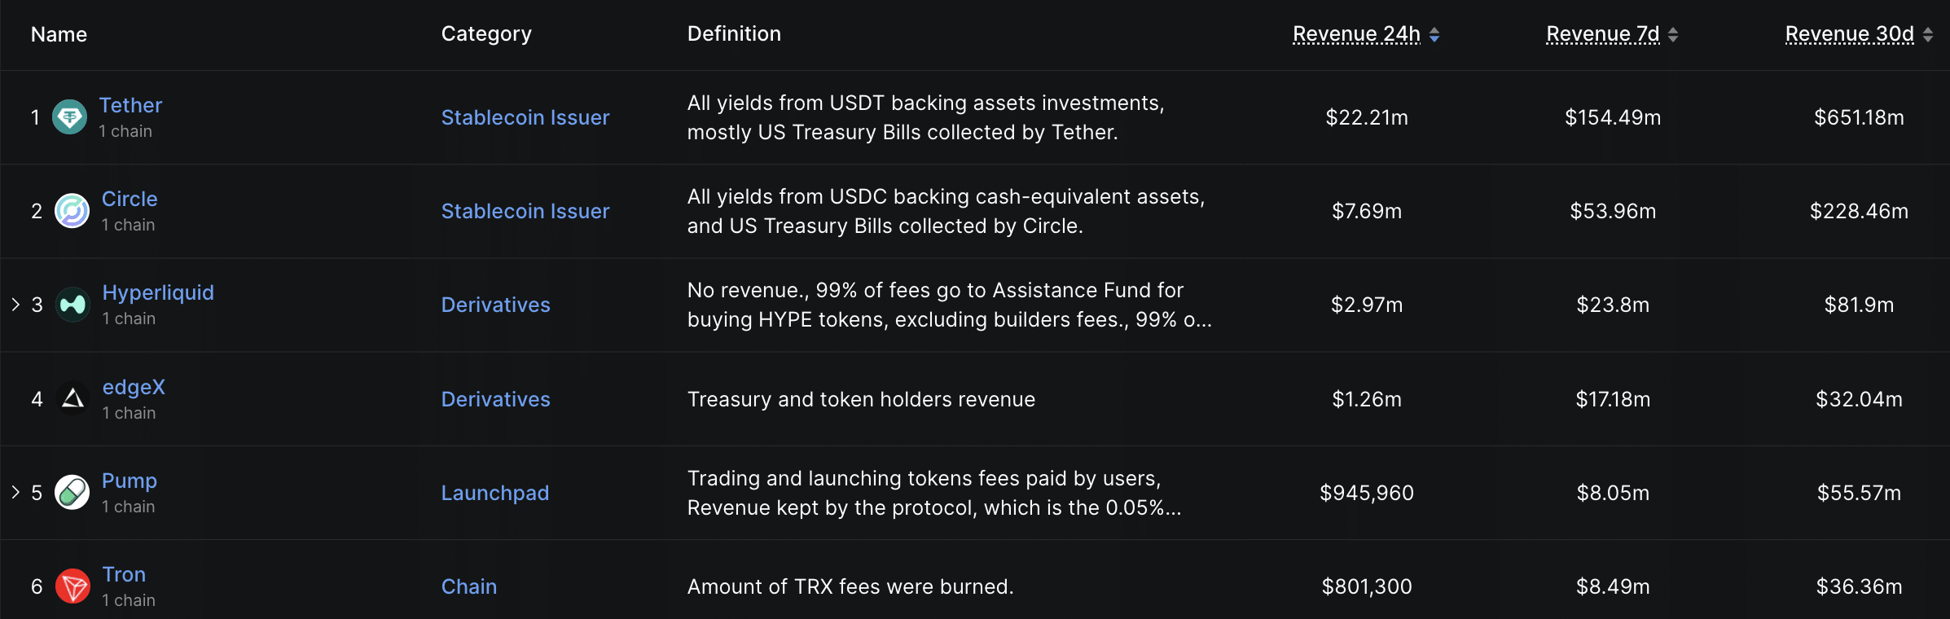Screen dimensions: 1950x619
Task: Open Stablecoin Issuer category for Circle
Action: [x=525, y=211]
